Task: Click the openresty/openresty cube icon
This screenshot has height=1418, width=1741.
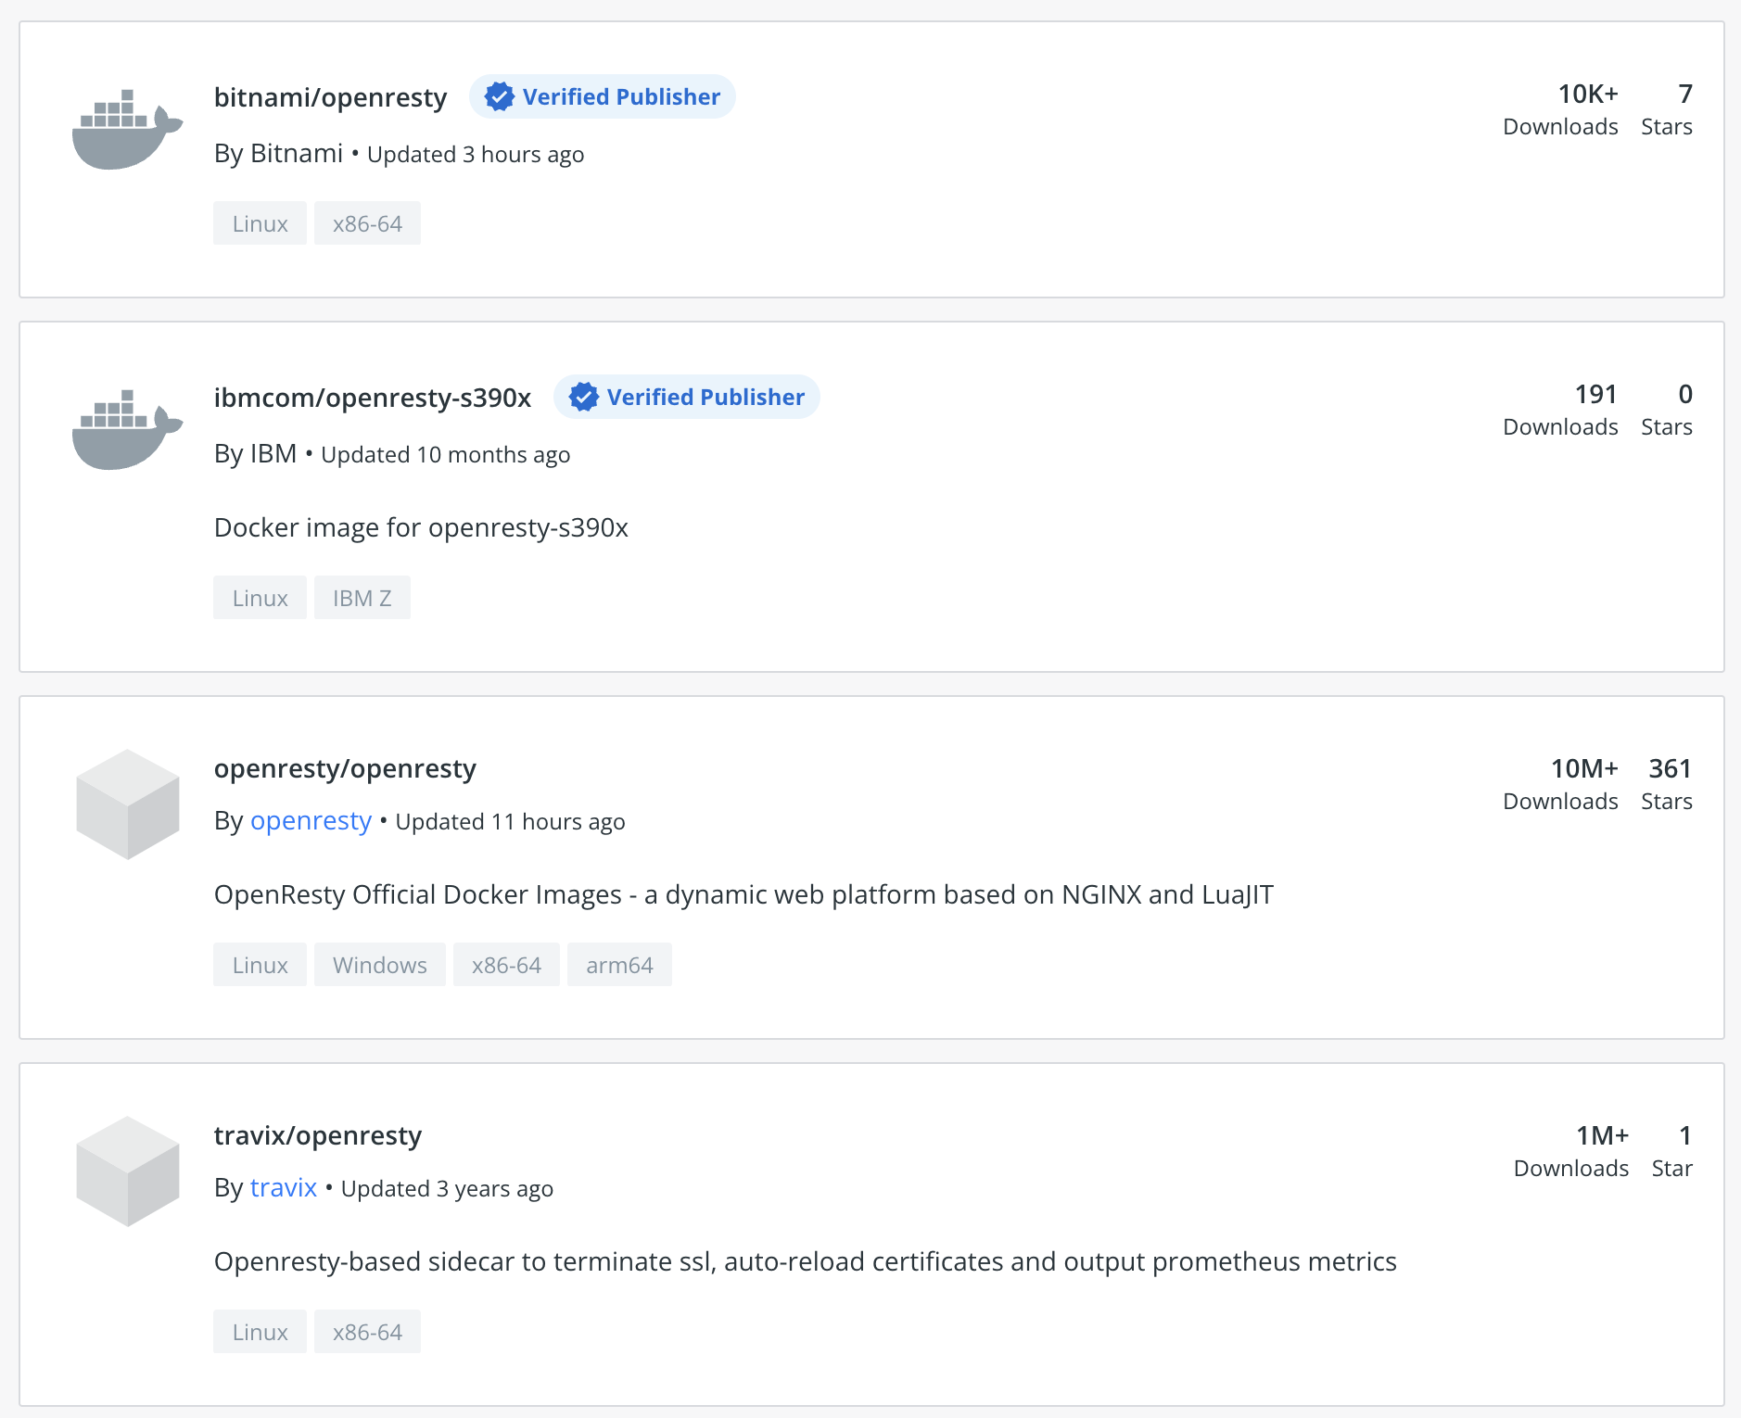Action: [128, 804]
